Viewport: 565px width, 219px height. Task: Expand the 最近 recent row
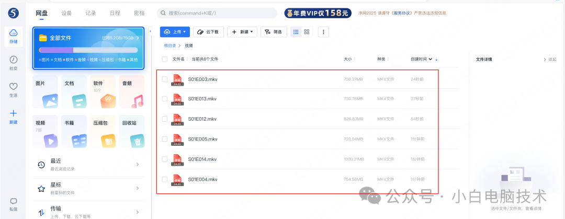coord(88,165)
